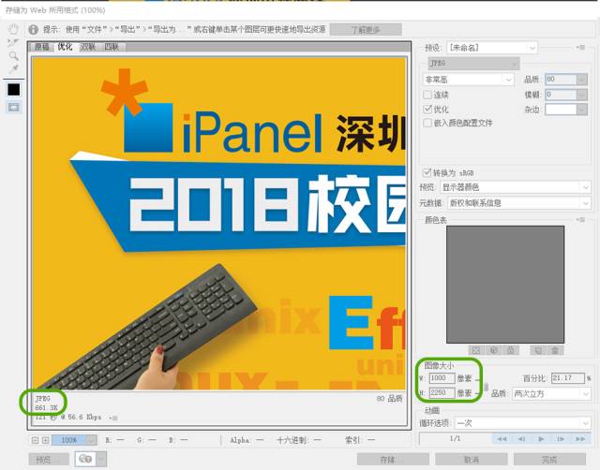This screenshot has width=600, height=470.
Task: Open the 预览 显示器颜色 dropdown
Action: tap(515, 187)
